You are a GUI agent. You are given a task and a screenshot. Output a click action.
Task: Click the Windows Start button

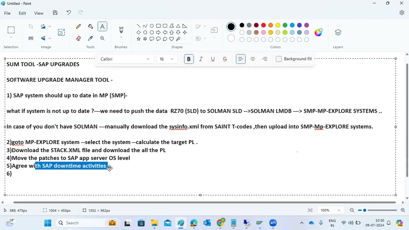point(48,223)
